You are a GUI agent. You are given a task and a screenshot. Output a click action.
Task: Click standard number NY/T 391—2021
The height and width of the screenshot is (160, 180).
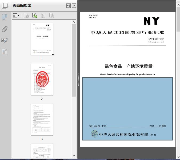157,39
